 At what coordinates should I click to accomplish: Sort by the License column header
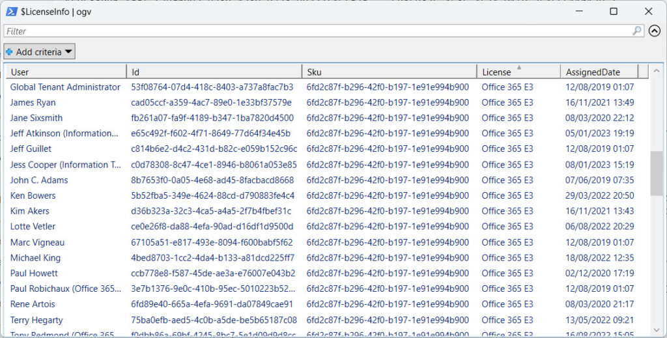click(518, 72)
